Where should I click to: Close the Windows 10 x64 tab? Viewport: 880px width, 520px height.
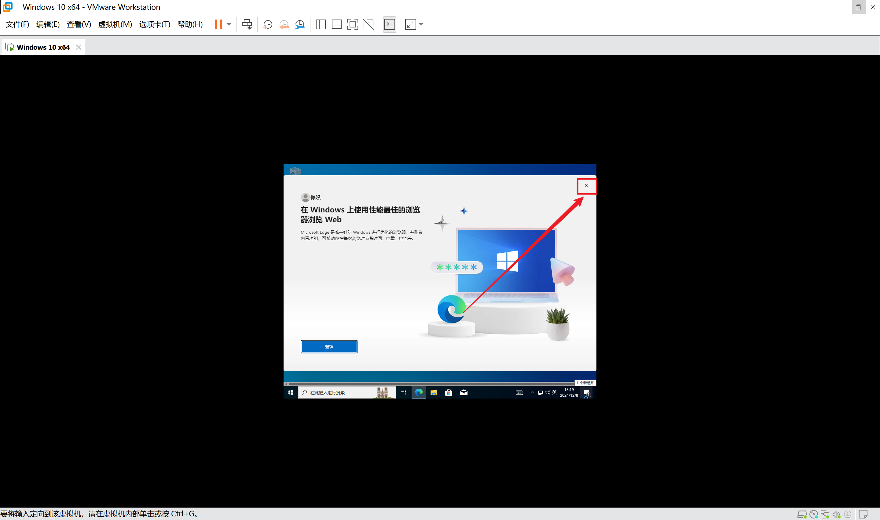(x=79, y=47)
